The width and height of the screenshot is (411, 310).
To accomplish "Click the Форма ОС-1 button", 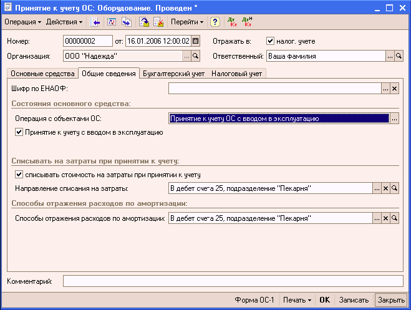I will tap(254, 300).
